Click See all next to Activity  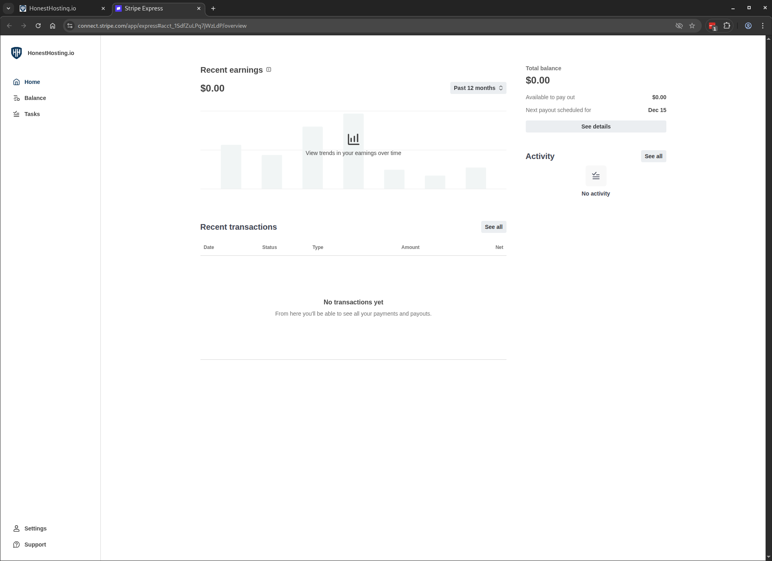pos(653,156)
